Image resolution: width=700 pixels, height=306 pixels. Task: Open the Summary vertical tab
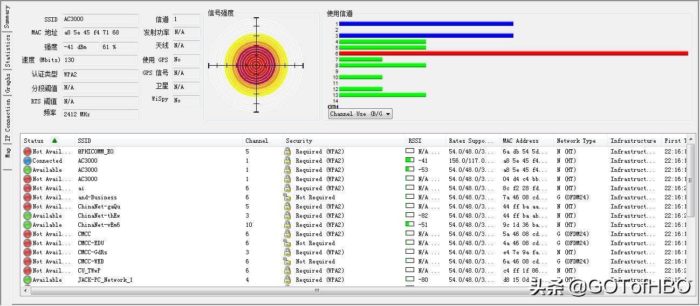pyautogui.click(x=7, y=17)
